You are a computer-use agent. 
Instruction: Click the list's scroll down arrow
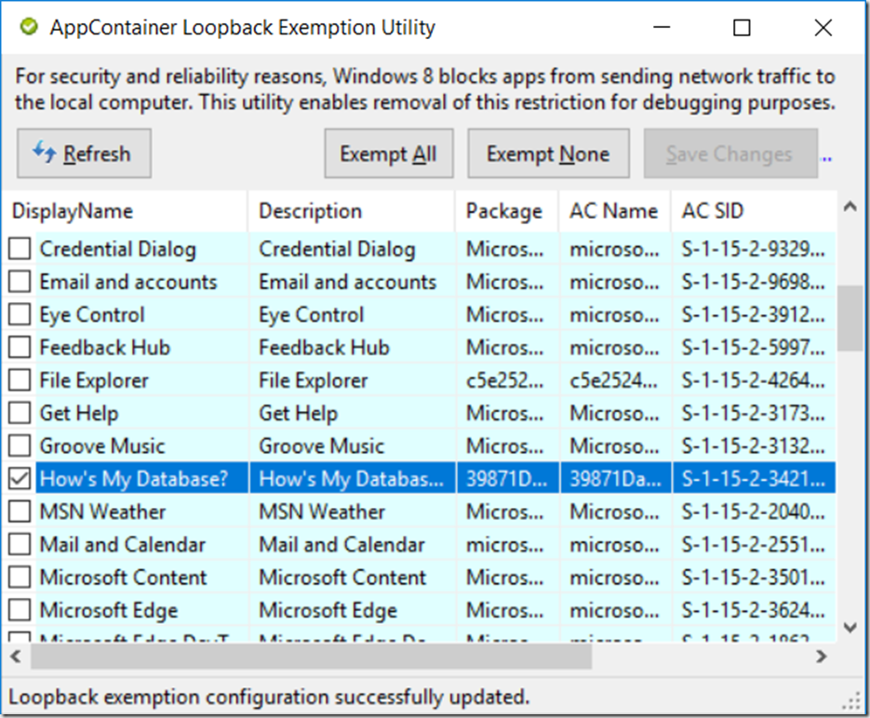(850, 628)
